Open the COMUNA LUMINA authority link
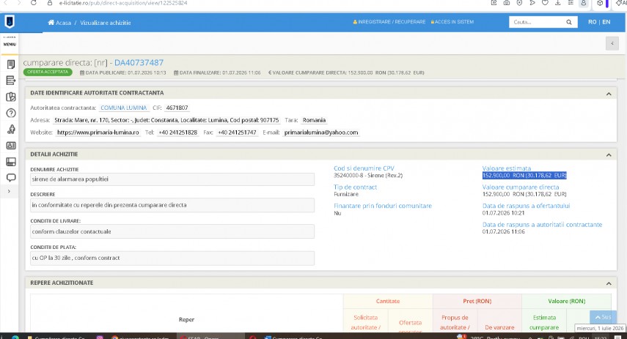This screenshot has height=339, width=627. click(x=123, y=108)
